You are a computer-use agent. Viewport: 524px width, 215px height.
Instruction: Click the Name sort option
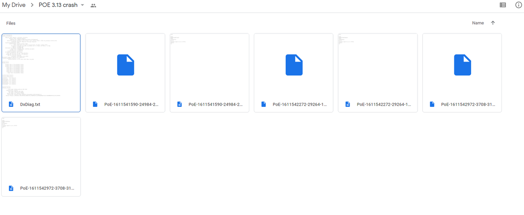point(478,23)
